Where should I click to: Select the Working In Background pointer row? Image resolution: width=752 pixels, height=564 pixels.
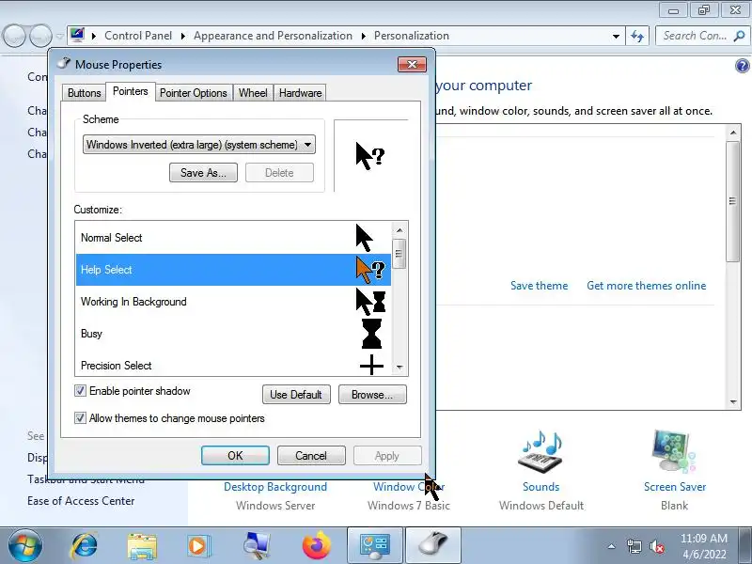(x=233, y=302)
